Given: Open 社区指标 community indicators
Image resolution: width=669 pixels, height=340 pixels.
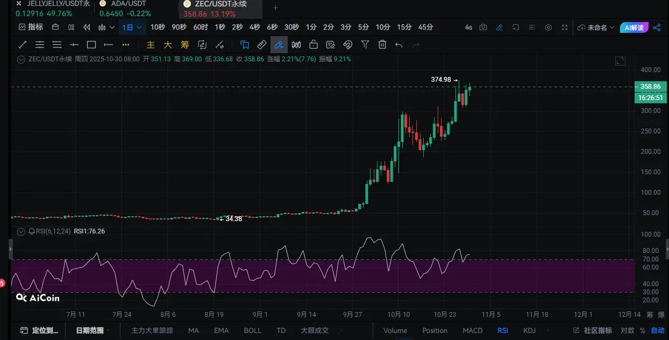Looking at the screenshot, I should 593,330.
